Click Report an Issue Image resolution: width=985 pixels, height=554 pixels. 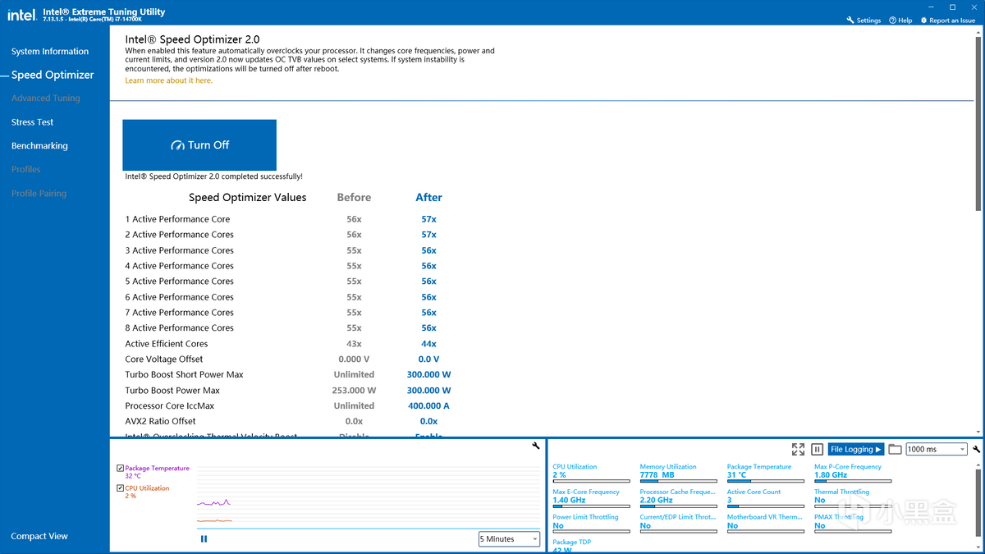(x=948, y=21)
